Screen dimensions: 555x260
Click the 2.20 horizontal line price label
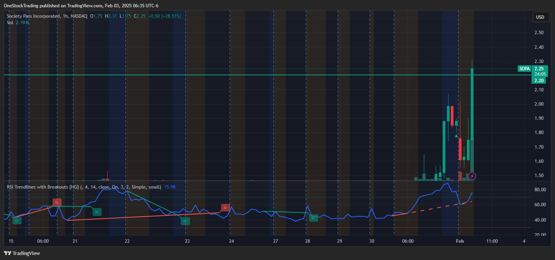pyautogui.click(x=539, y=81)
